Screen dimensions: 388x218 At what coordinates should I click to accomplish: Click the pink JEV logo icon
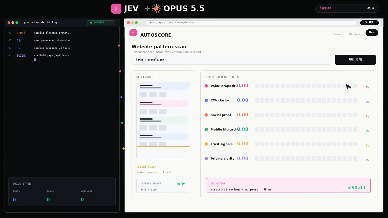(116, 9)
